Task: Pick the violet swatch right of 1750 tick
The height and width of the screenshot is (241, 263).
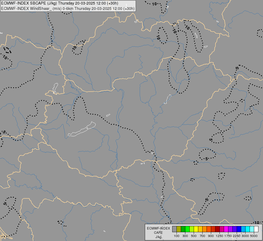Action: (x=230, y=229)
